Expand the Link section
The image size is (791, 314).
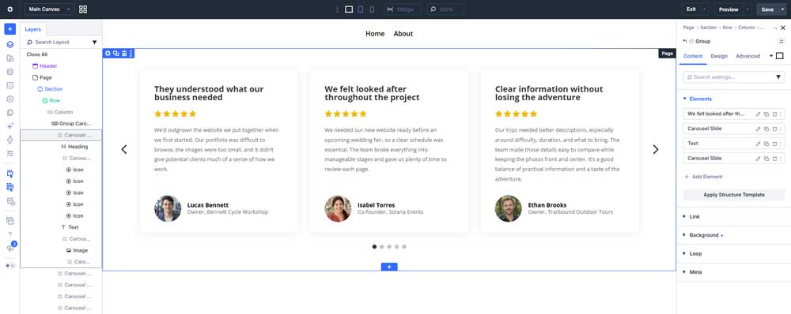(691, 216)
